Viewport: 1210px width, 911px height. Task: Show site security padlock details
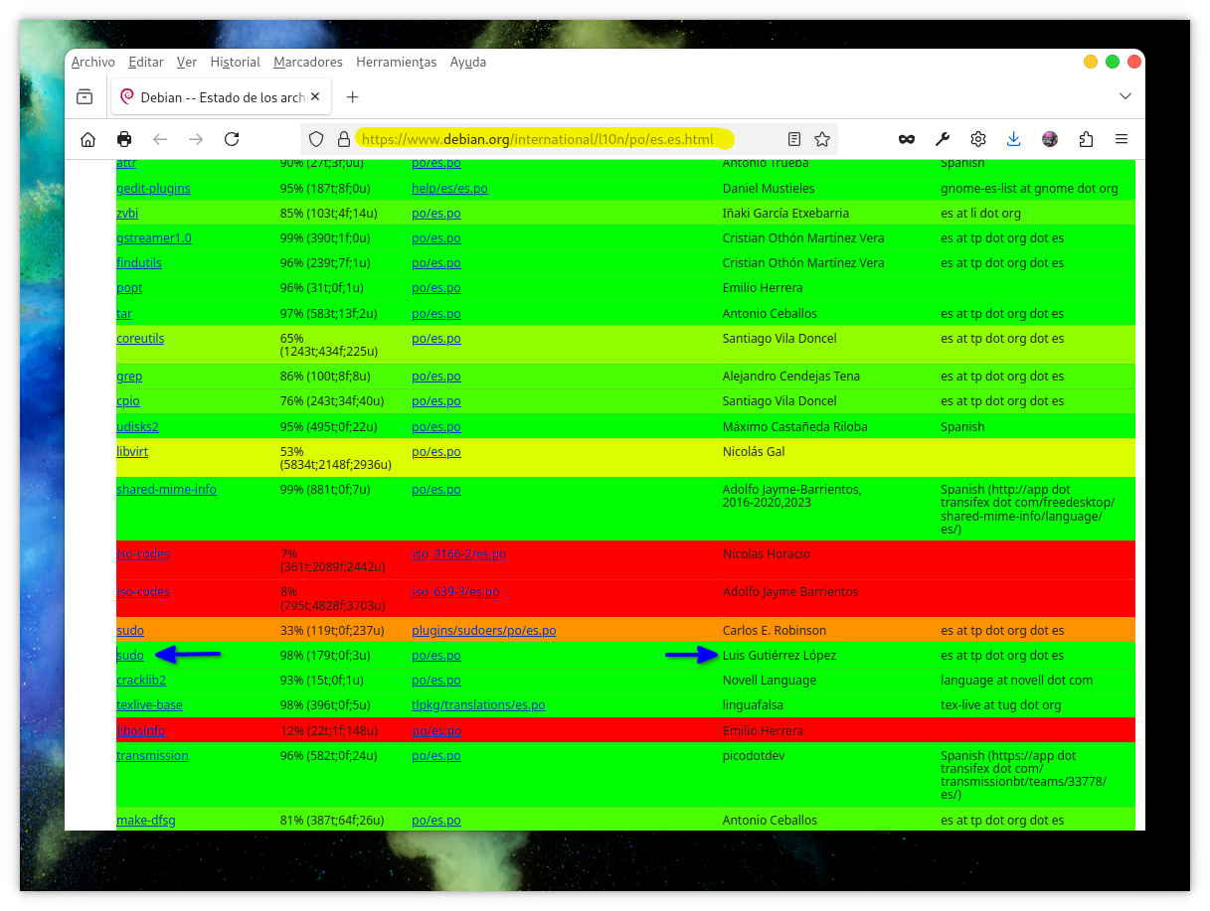pyautogui.click(x=344, y=139)
